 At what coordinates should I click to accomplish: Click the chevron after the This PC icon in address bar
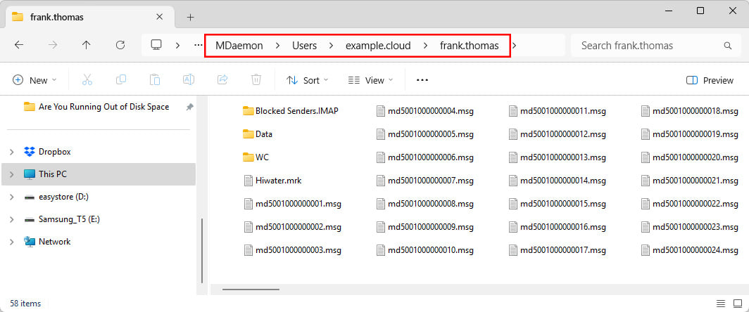(x=177, y=46)
